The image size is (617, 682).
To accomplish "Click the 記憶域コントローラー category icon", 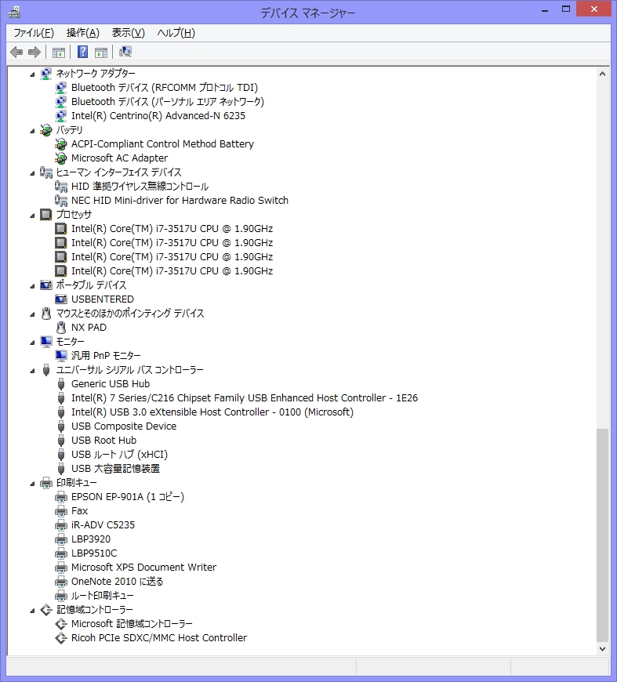I will pos(45,610).
